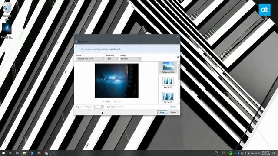Click the Copies of each picture field

pos(98,107)
